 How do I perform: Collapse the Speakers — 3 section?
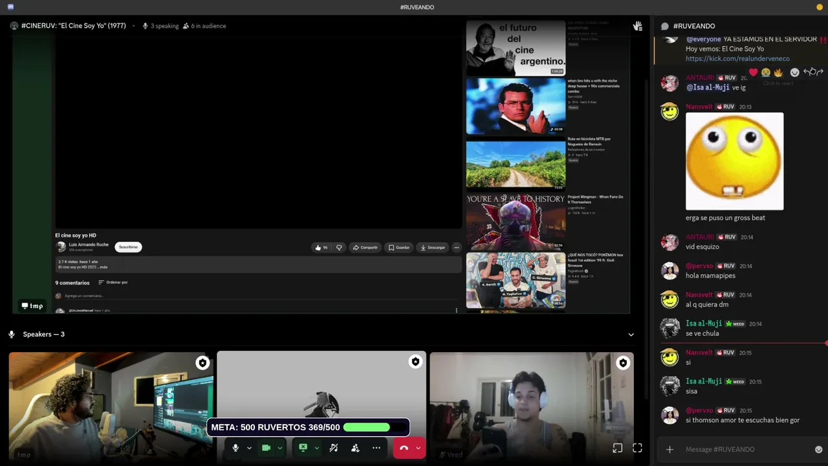point(631,335)
